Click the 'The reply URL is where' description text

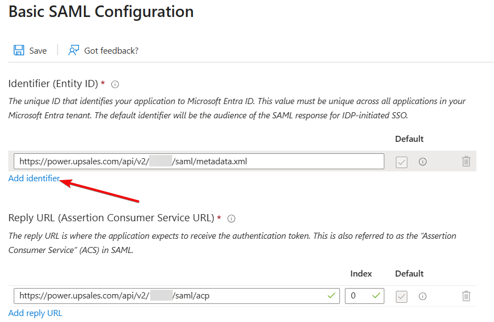click(x=232, y=243)
